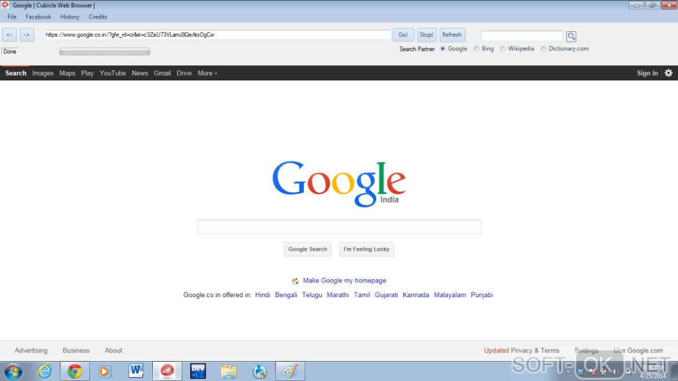Launch Internet Explorer from the taskbar
Image resolution: width=678 pixels, height=381 pixels.
click(44, 372)
